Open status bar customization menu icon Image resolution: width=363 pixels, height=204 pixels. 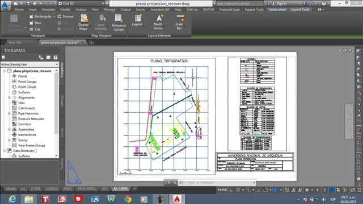[359, 190]
